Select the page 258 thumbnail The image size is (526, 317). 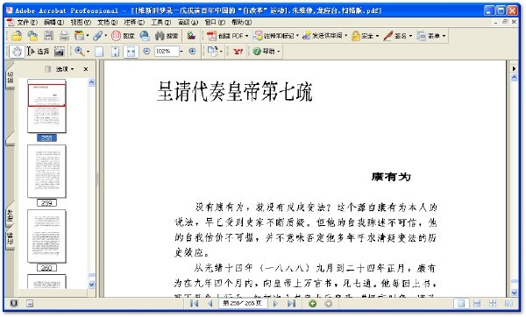coord(46,106)
